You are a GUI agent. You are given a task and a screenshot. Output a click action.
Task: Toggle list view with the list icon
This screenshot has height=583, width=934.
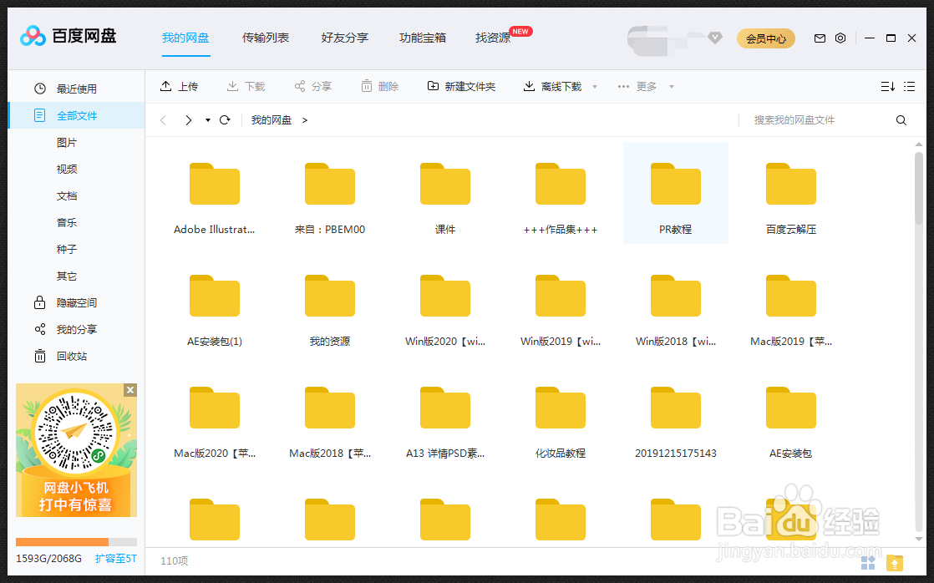[x=909, y=86]
